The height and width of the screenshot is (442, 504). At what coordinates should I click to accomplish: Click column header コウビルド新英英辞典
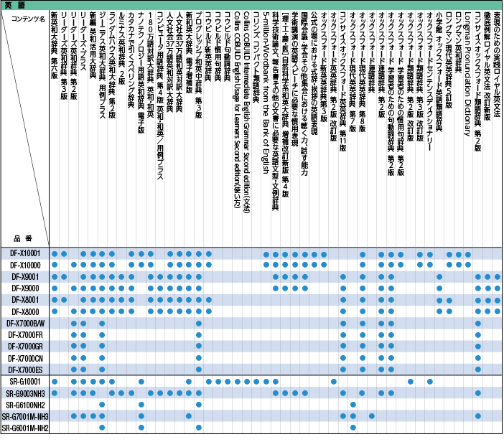point(208,47)
